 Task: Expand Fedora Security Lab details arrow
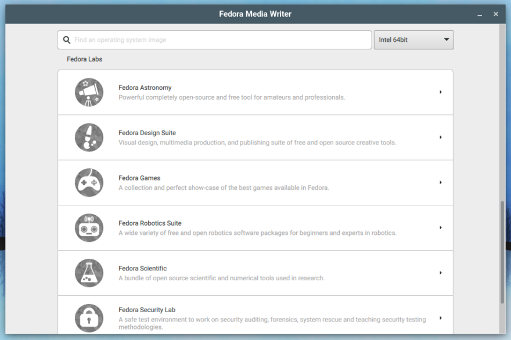(x=441, y=318)
